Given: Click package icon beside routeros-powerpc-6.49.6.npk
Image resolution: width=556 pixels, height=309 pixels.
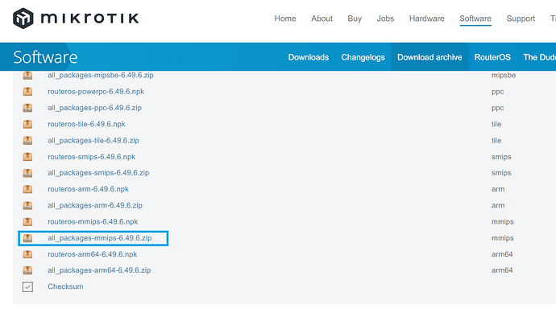Looking at the screenshot, I should [27, 91].
